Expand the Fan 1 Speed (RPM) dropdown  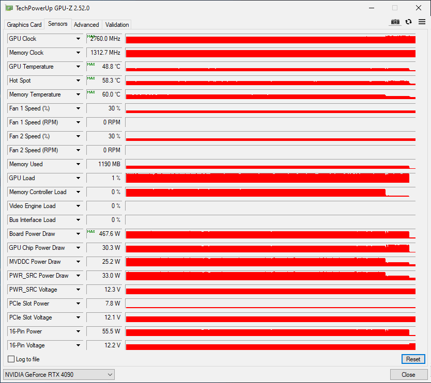coord(79,122)
